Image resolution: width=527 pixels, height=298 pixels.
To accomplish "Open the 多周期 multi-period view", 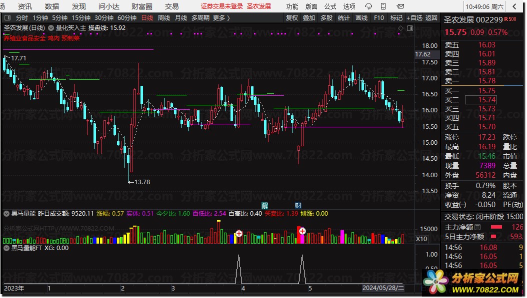I will (x=200, y=18).
